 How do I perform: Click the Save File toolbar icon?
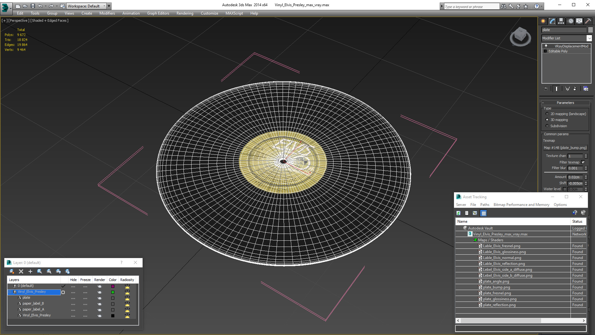coord(33,6)
